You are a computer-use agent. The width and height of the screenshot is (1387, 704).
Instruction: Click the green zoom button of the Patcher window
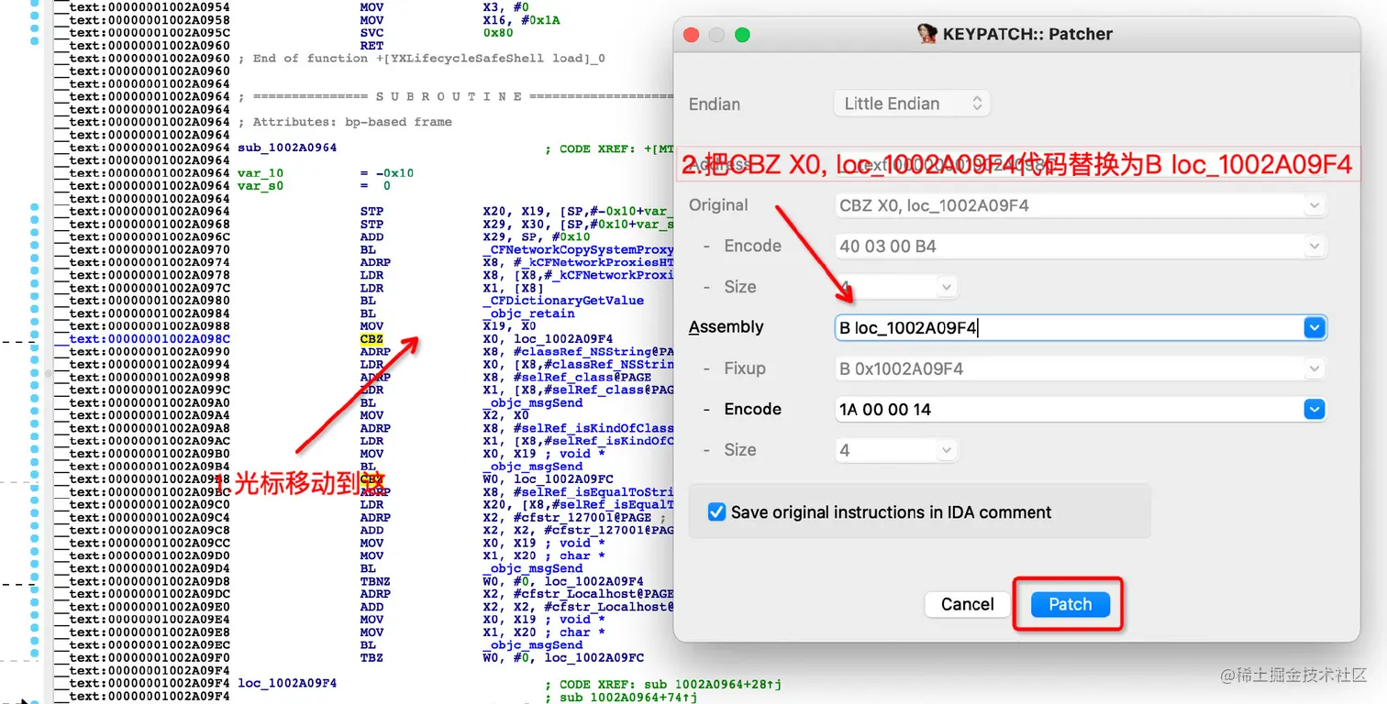coord(742,35)
